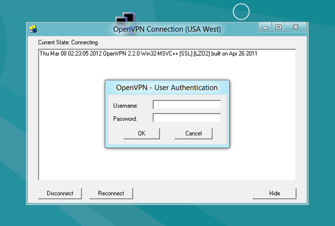Click the 'Current State: Connecting' status text

[x=68, y=42]
